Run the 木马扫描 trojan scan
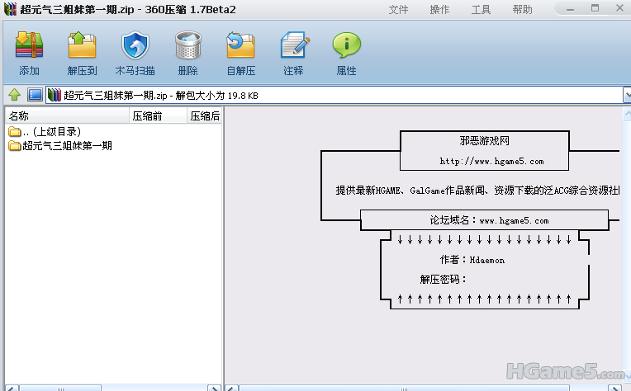 point(135,53)
